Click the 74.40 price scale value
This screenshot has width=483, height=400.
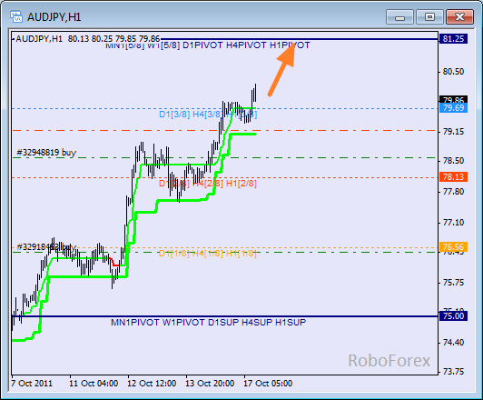click(x=453, y=343)
